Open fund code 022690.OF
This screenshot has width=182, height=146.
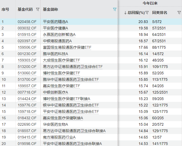click(27, 124)
